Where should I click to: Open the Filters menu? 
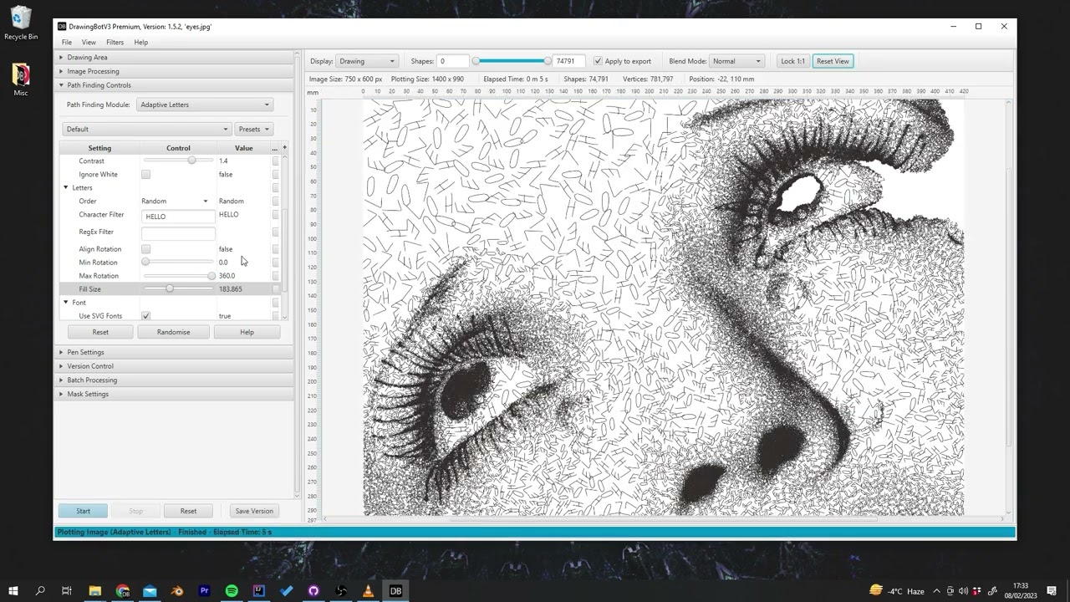(115, 43)
